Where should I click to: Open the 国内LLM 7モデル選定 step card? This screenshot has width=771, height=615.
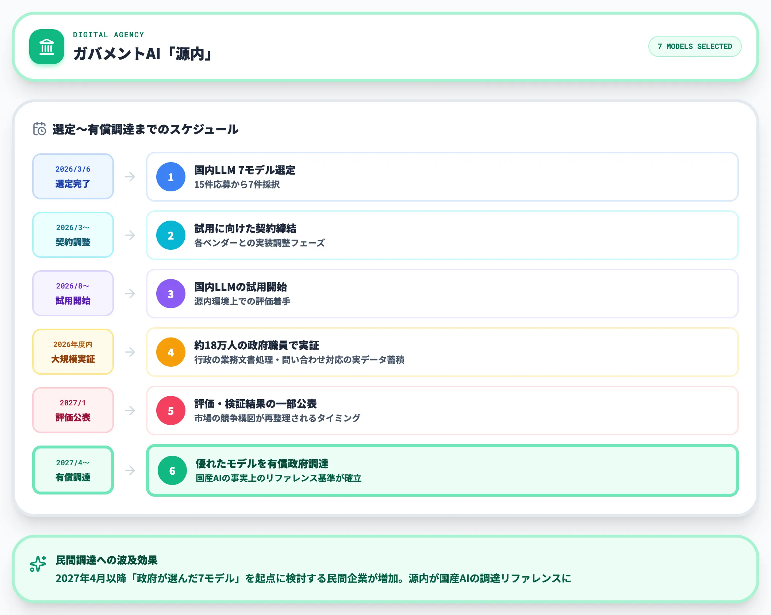coord(442,177)
